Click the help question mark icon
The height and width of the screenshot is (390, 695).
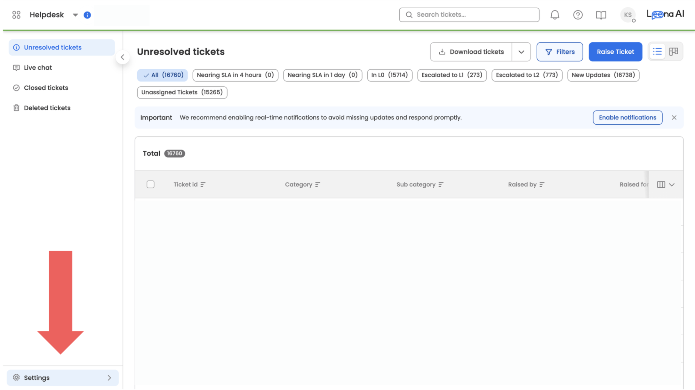point(578,15)
